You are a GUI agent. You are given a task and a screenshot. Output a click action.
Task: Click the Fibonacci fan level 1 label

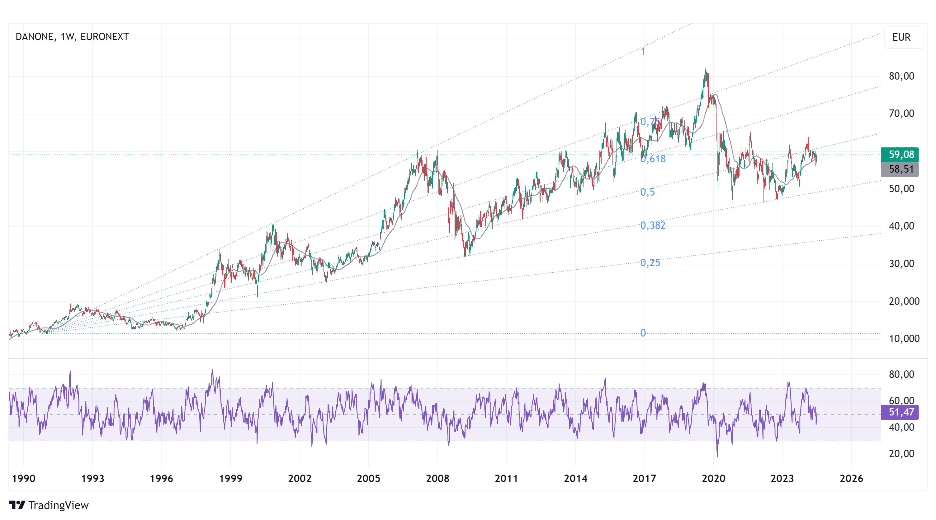(643, 52)
